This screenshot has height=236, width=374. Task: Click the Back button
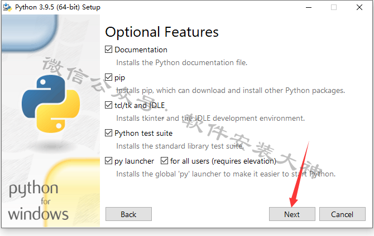coord(128,214)
